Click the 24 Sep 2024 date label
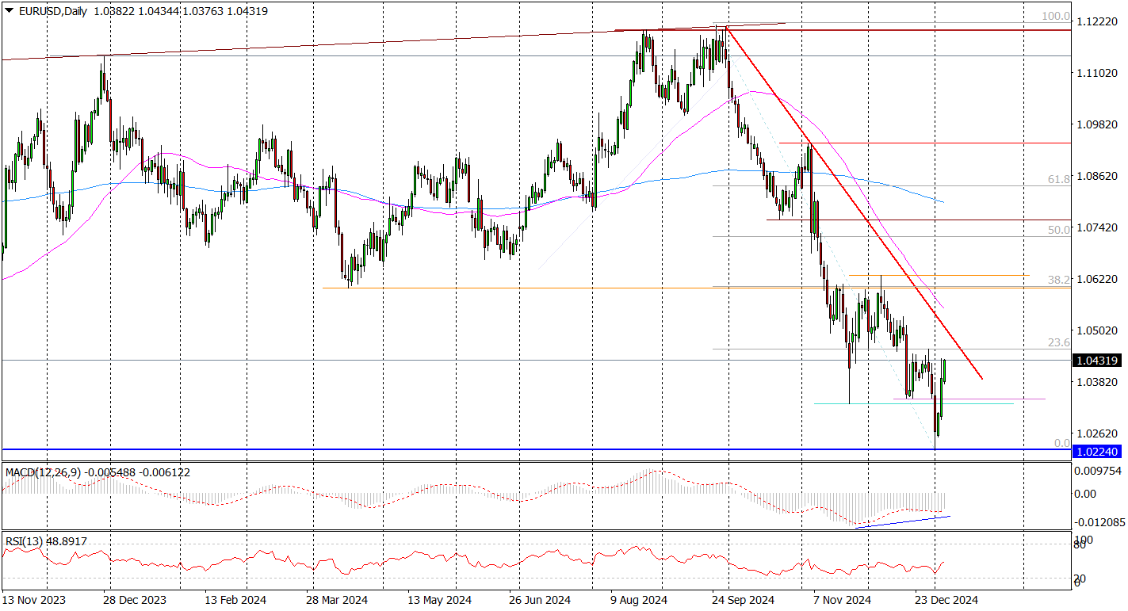1128x611 pixels. point(742,601)
